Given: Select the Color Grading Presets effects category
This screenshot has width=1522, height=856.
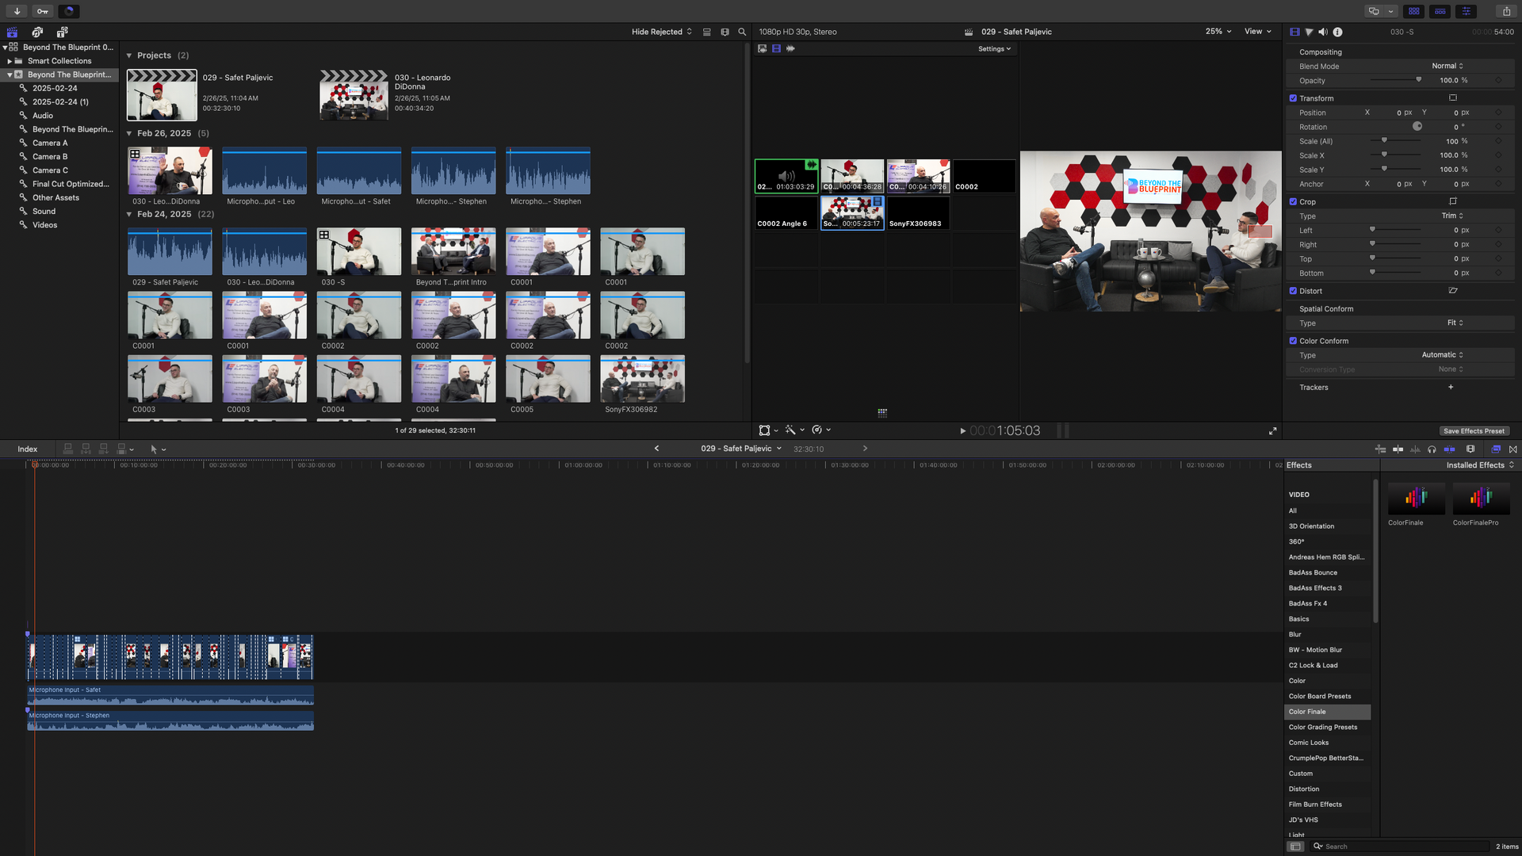Looking at the screenshot, I should click(x=1322, y=727).
